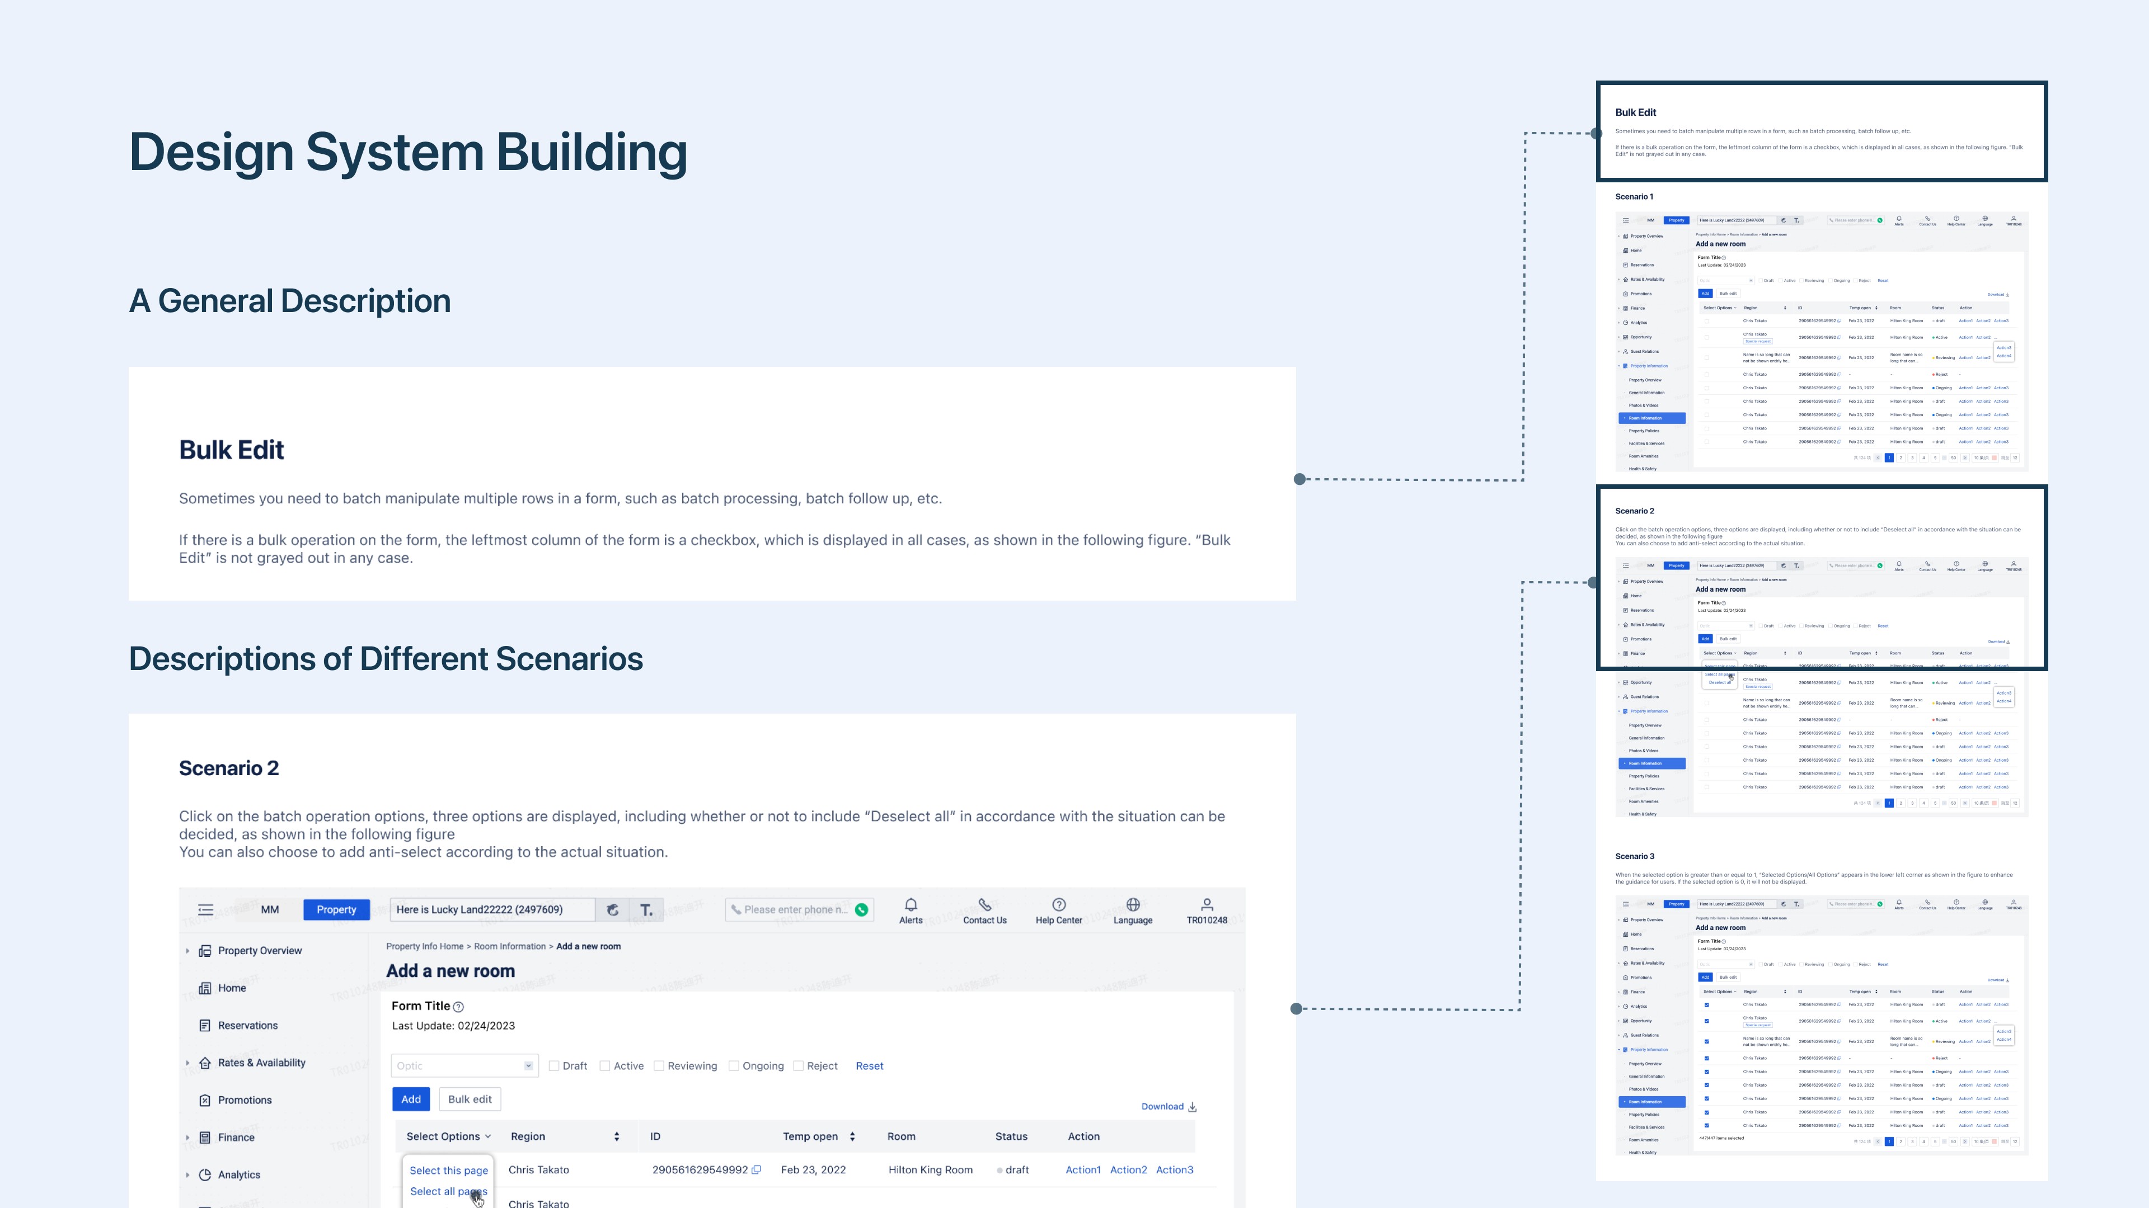Image resolution: width=2149 pixels, height=1208 pixels.
Task: Expand Analytics tree arrow
Action: pos(187,1174)
